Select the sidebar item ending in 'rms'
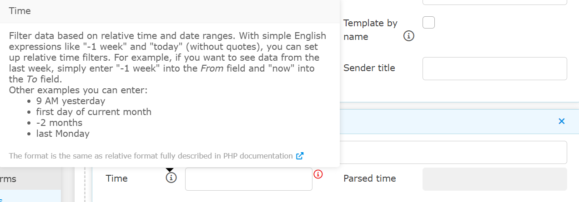Screen dimensions: 579x202 click(x=30, y=179)
